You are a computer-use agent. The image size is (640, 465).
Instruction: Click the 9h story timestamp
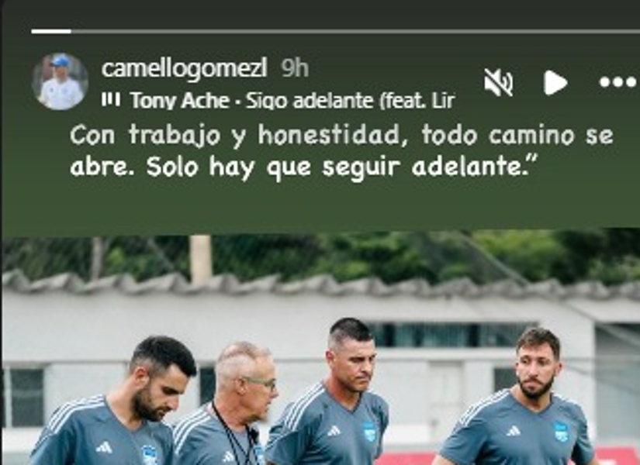click(x=295, y=68)
